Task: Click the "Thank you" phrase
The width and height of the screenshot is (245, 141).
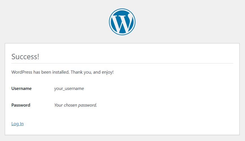Action: 81,72
